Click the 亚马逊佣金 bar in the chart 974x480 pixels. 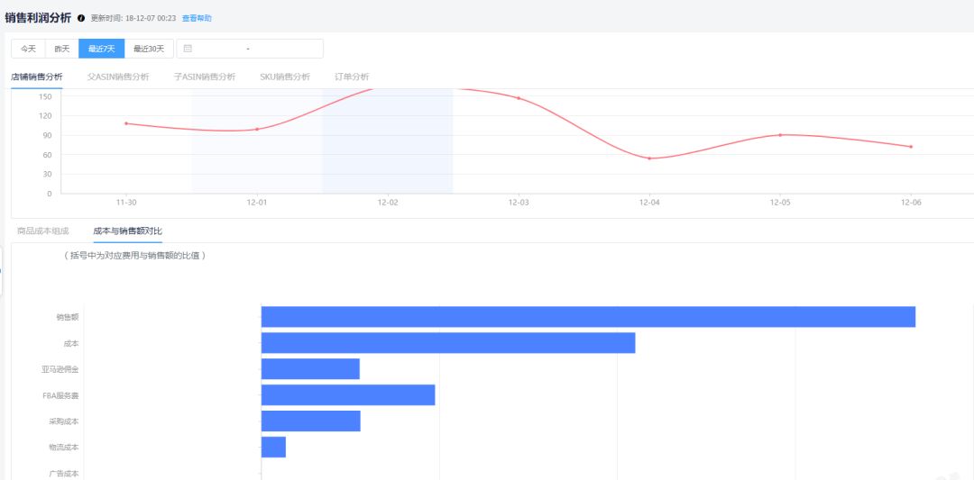click(310, 369)
